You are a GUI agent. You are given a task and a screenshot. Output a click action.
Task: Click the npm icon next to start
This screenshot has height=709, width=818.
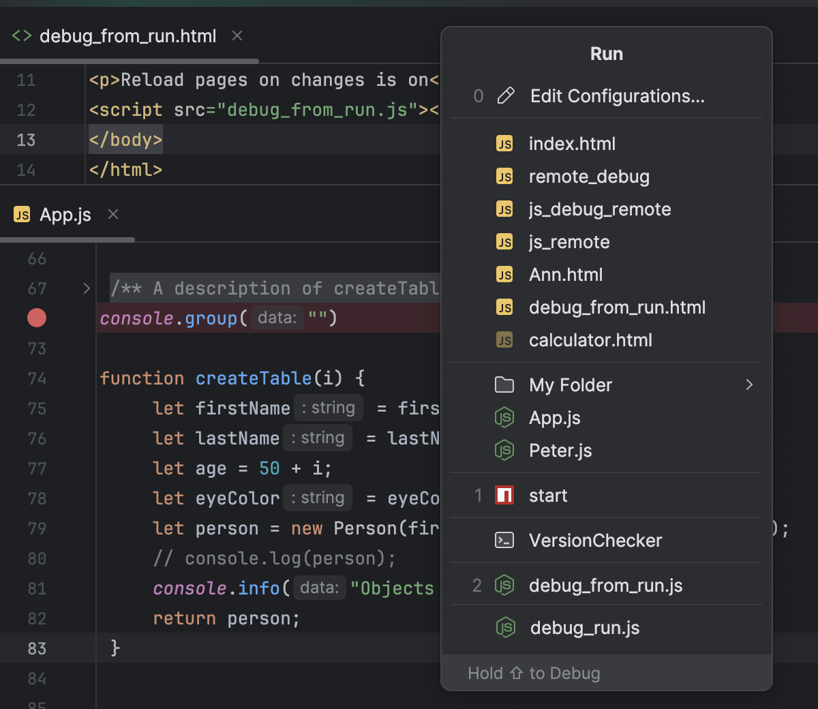[x=504, y=496]
